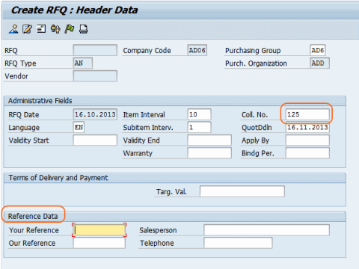Click the Validity Start label
Image resolution: width=359 pixels, height=269 pixels.
coord(28,140)
